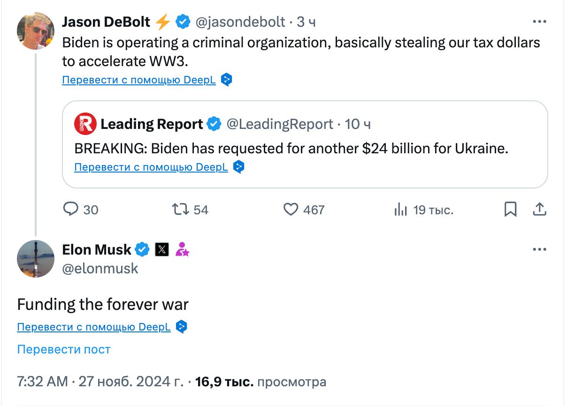Click the DeepL translate link in the quoted post
Viewport: 567px width, 406px height.
point(151,167)
